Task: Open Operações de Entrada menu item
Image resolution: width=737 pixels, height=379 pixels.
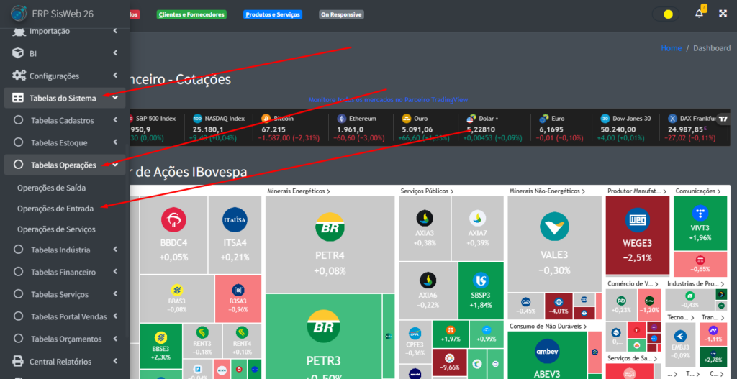Action: (x=56, y=208)
